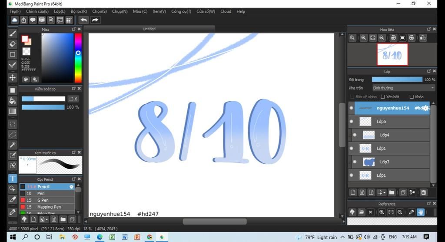445x242 pixels.
Task: Hide the nguyenhue154 text layer
Action: pyautogui.click(x=352, y=108)
